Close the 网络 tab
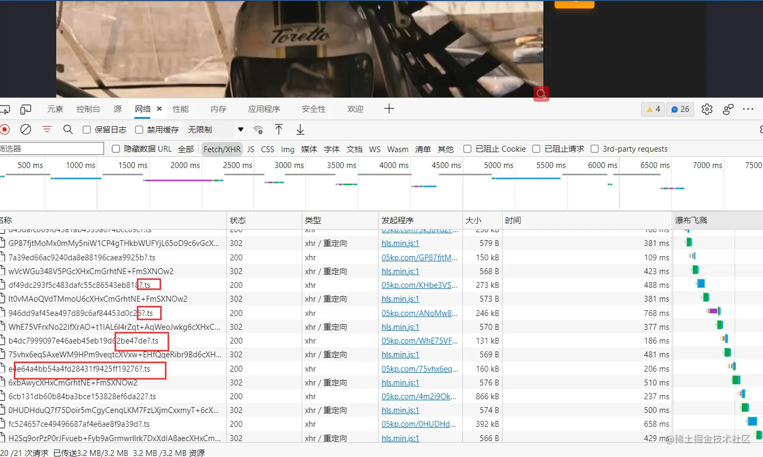Viewport: 763px width, 457px height. tap(159, 109)
